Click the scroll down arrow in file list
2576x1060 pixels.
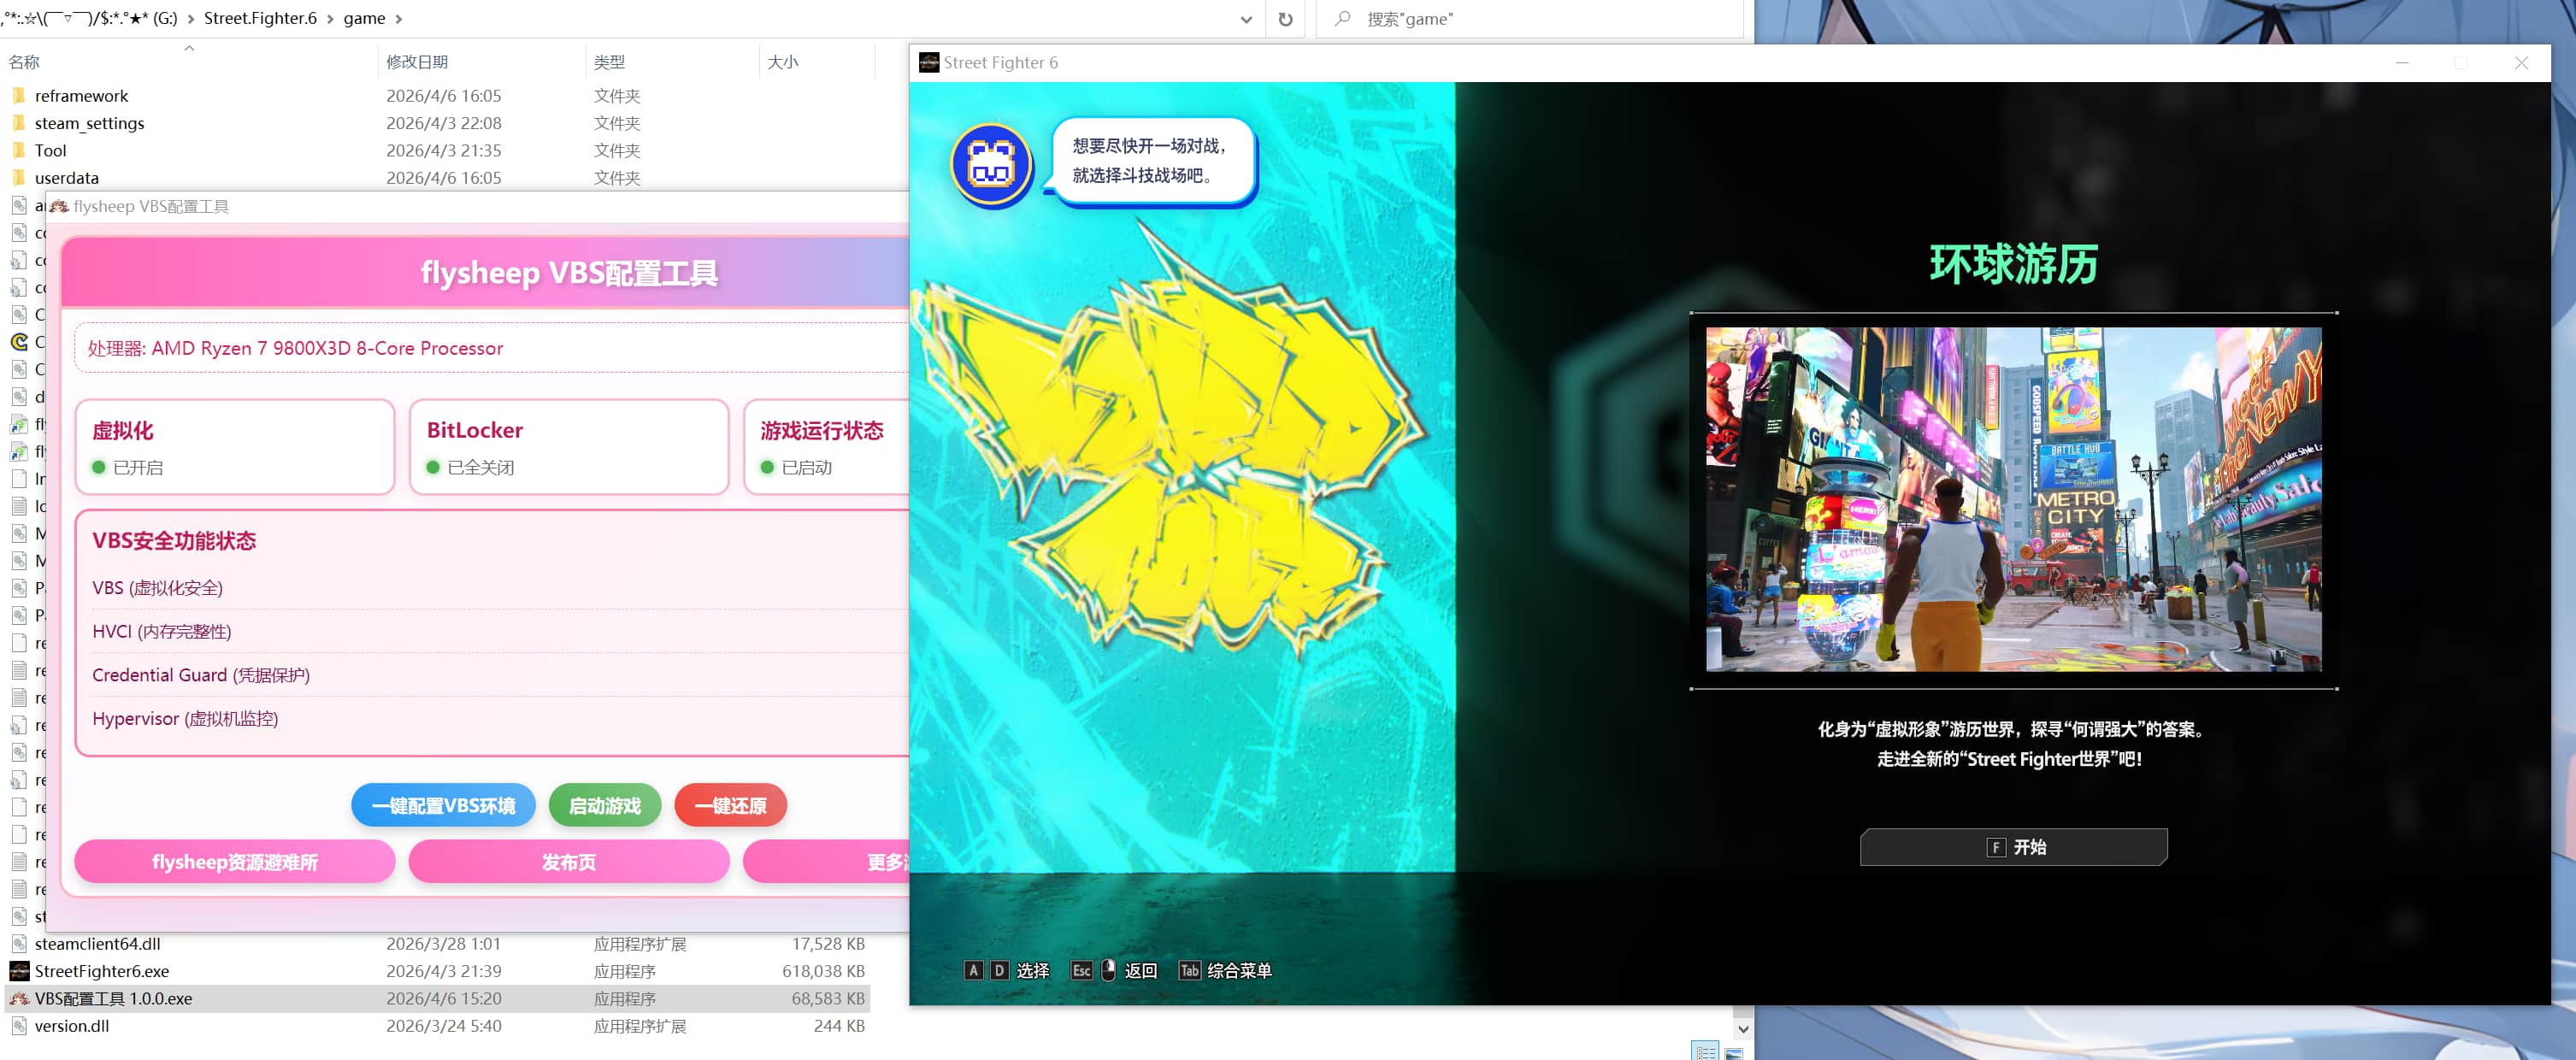(x=1743, y=1028)
